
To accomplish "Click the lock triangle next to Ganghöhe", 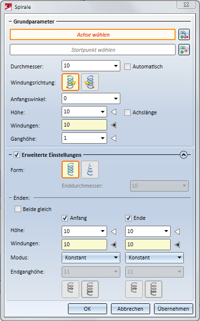I will (x=114, y=138).
